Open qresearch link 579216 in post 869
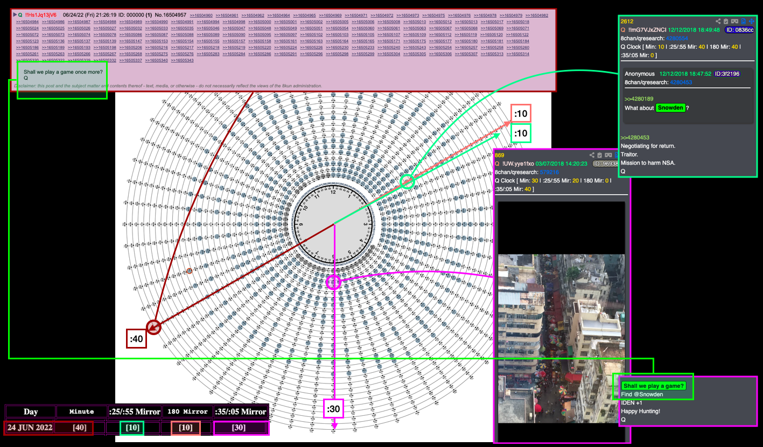 [550, 172]
